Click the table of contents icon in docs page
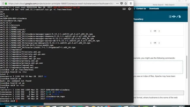Image resolution: width=190 pixels, height=107 pixels. (x=170, y=17)
